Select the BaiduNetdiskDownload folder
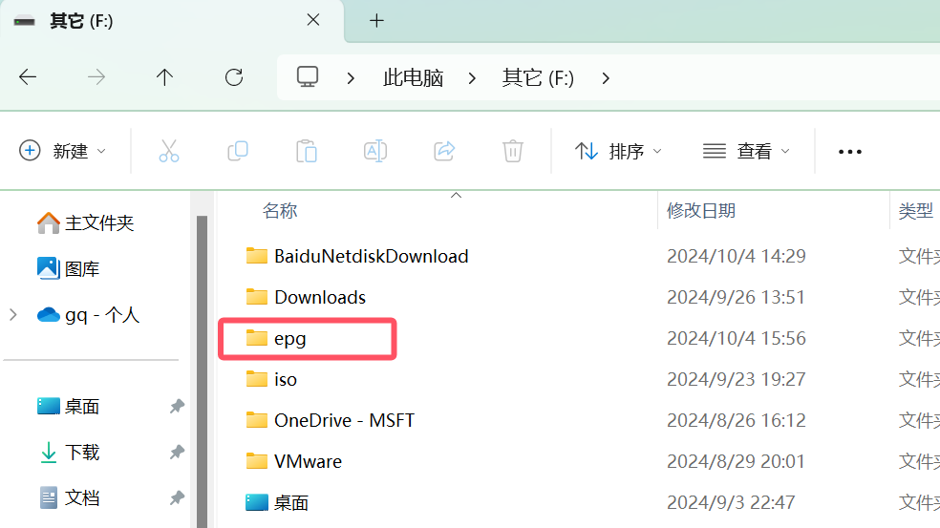The image size is (940, 528). point(371,257)
